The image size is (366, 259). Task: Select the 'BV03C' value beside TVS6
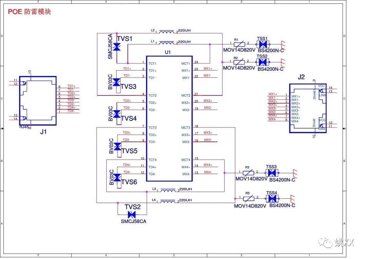click(x=111, y=177)
